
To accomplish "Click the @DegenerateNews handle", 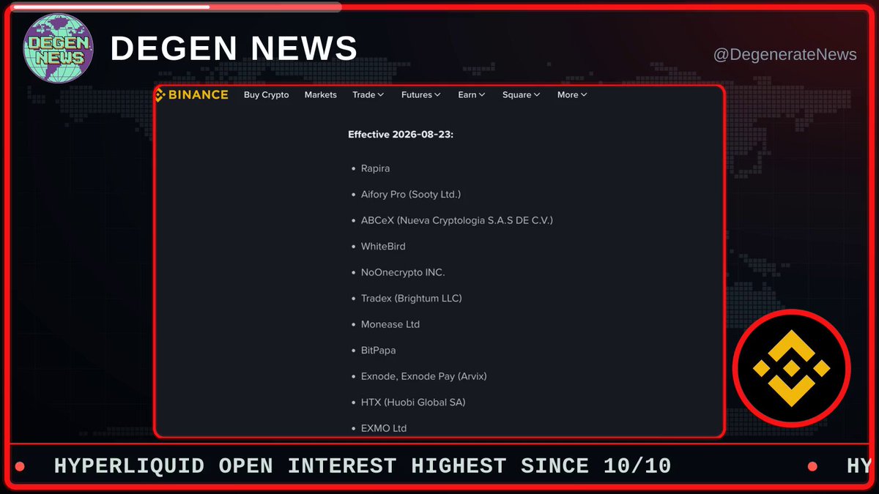I will [785, 55].
